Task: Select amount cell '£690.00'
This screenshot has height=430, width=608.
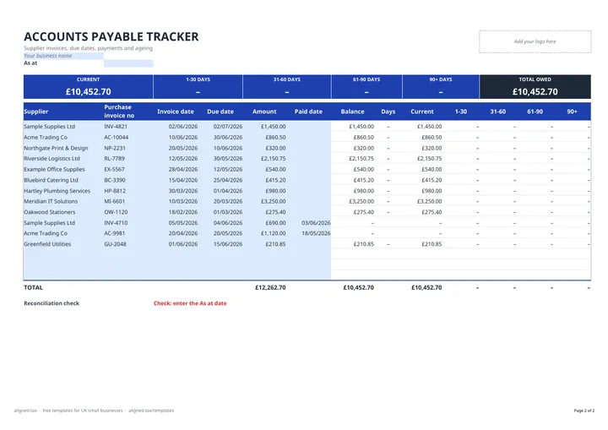Action: point(275,223)
